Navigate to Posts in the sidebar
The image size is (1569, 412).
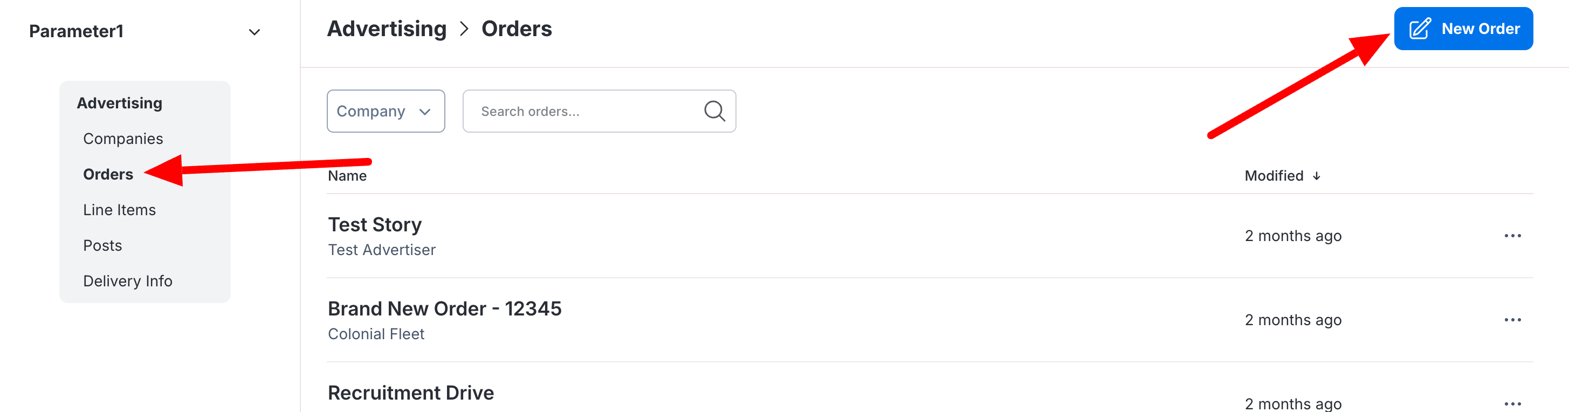[102, 245]
